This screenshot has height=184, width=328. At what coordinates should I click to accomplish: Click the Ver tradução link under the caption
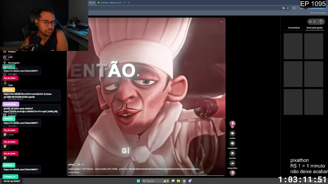click(x=74, y=172)
